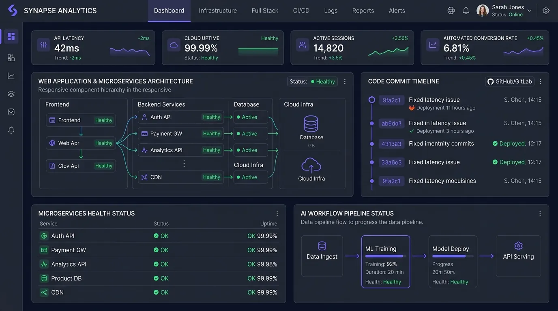Open the Code Commit Timeline options menu
Screen dimensions: 558x311
[x=540, y=81]
